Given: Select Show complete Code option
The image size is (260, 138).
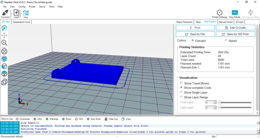Looking at the screenshot, I should [x=181, y=88].
